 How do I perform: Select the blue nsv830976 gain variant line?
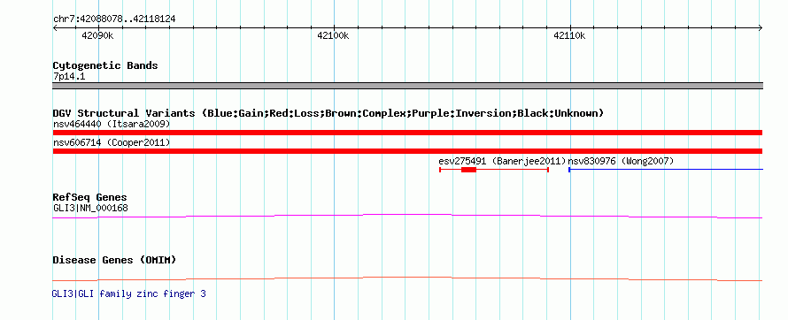tap(666, 170)
